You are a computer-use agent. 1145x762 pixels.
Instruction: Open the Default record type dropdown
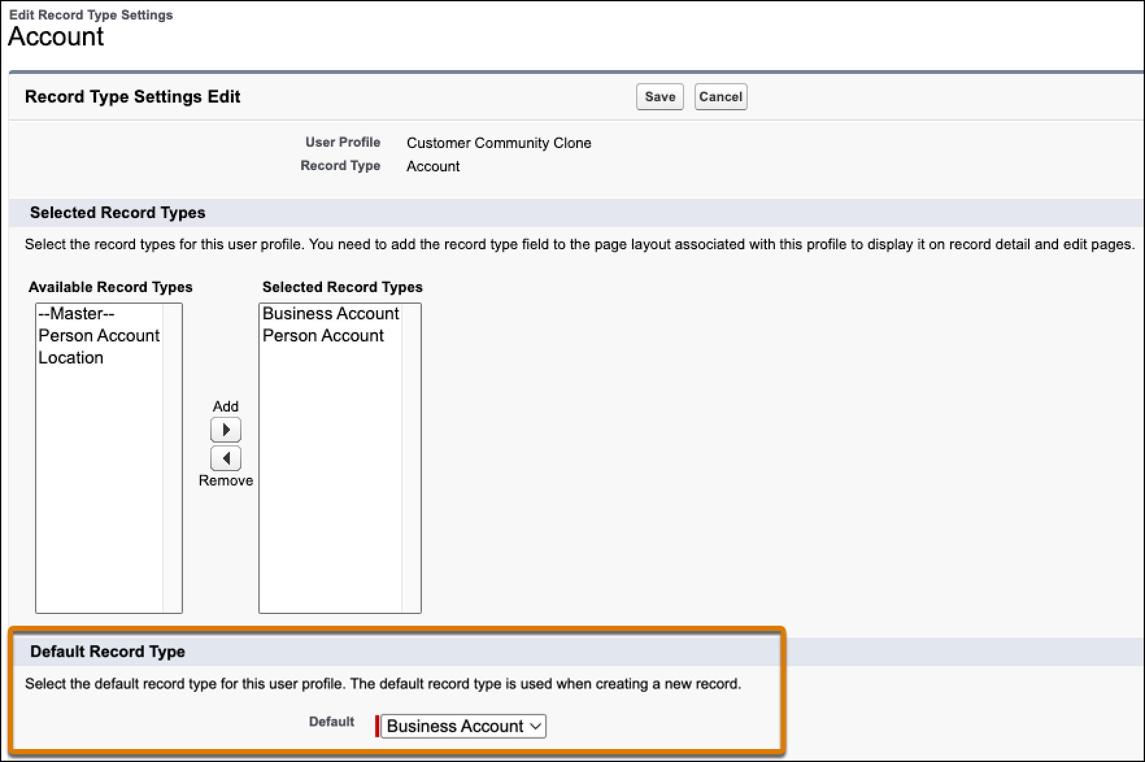point(463,726)
